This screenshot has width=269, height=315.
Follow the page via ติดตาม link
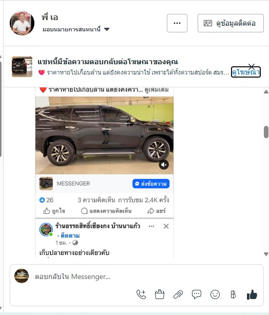(x=70, y=235)
